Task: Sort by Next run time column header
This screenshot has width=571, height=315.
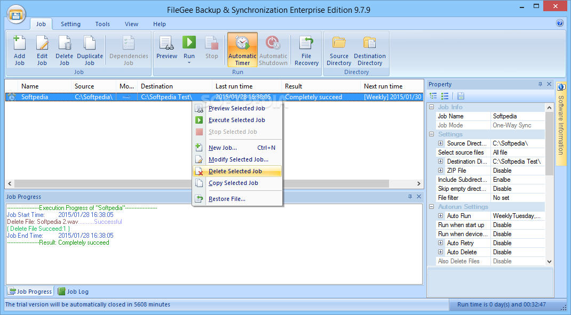Action: [392, 86]
